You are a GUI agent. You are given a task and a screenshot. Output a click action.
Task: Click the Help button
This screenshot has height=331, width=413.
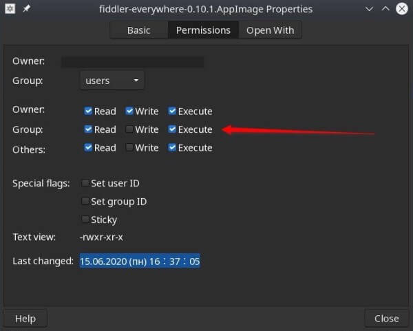(x=25, y=319)
